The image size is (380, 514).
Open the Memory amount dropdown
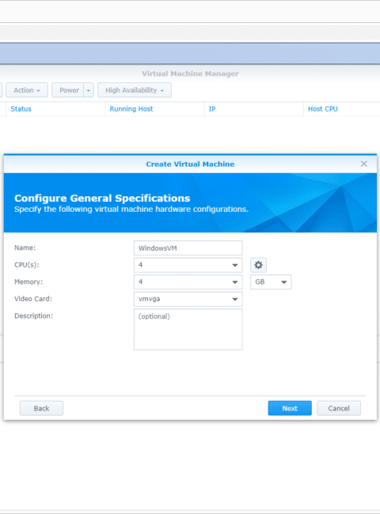pyautogui.click(x=188, y=282)
